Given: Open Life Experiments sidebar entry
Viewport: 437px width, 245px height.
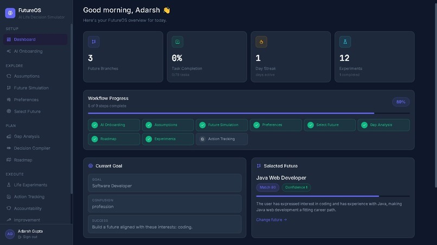Looking at the screenshot, I should click(35, 184).
